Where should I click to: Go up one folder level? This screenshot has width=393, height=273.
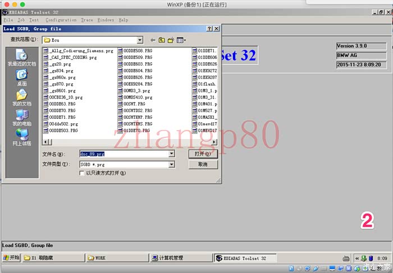click(x=162, y=40)
